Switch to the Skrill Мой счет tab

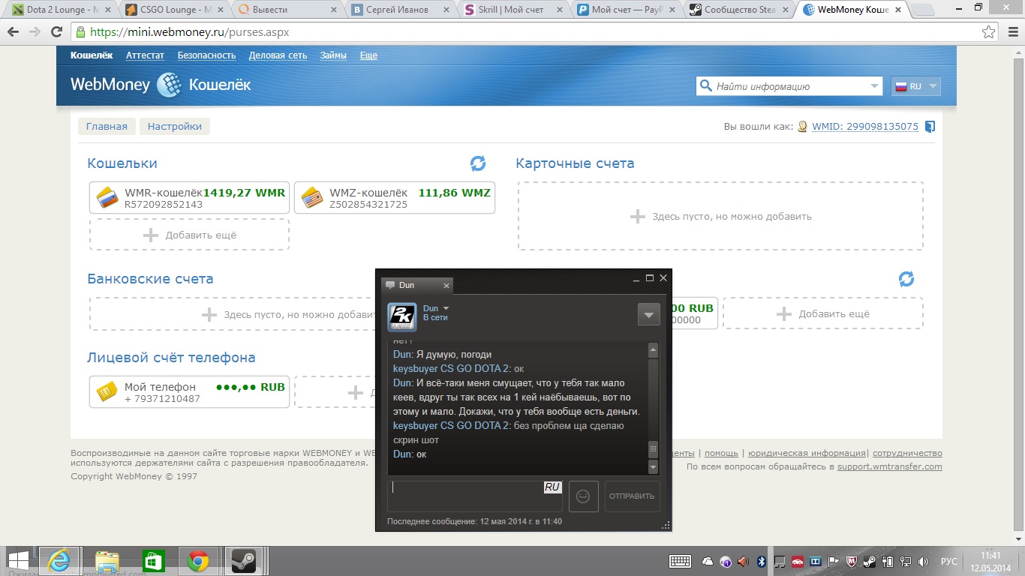512,10
